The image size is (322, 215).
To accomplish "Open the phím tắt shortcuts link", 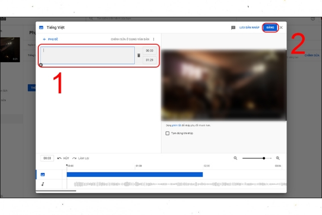I will [176, 125].
